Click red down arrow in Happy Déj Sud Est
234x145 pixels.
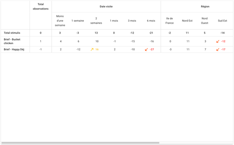coord(218,49)
